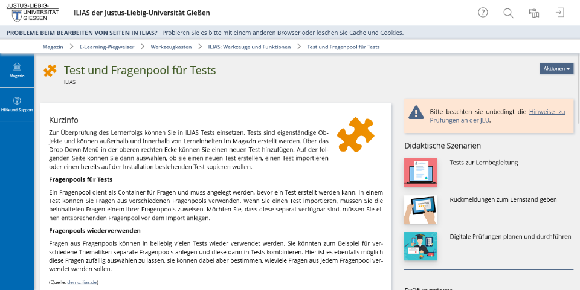Click the Justus-Liebig-Universität Giessen logo
Image resolution: width=580 pixels, height=290 pixels.
(33, 13)
